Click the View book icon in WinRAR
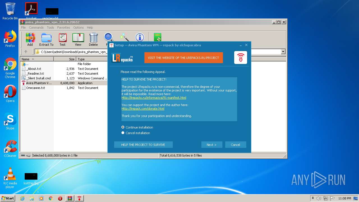Image resolution: width=359 pixels, height=202 pixels. point(78,40)
